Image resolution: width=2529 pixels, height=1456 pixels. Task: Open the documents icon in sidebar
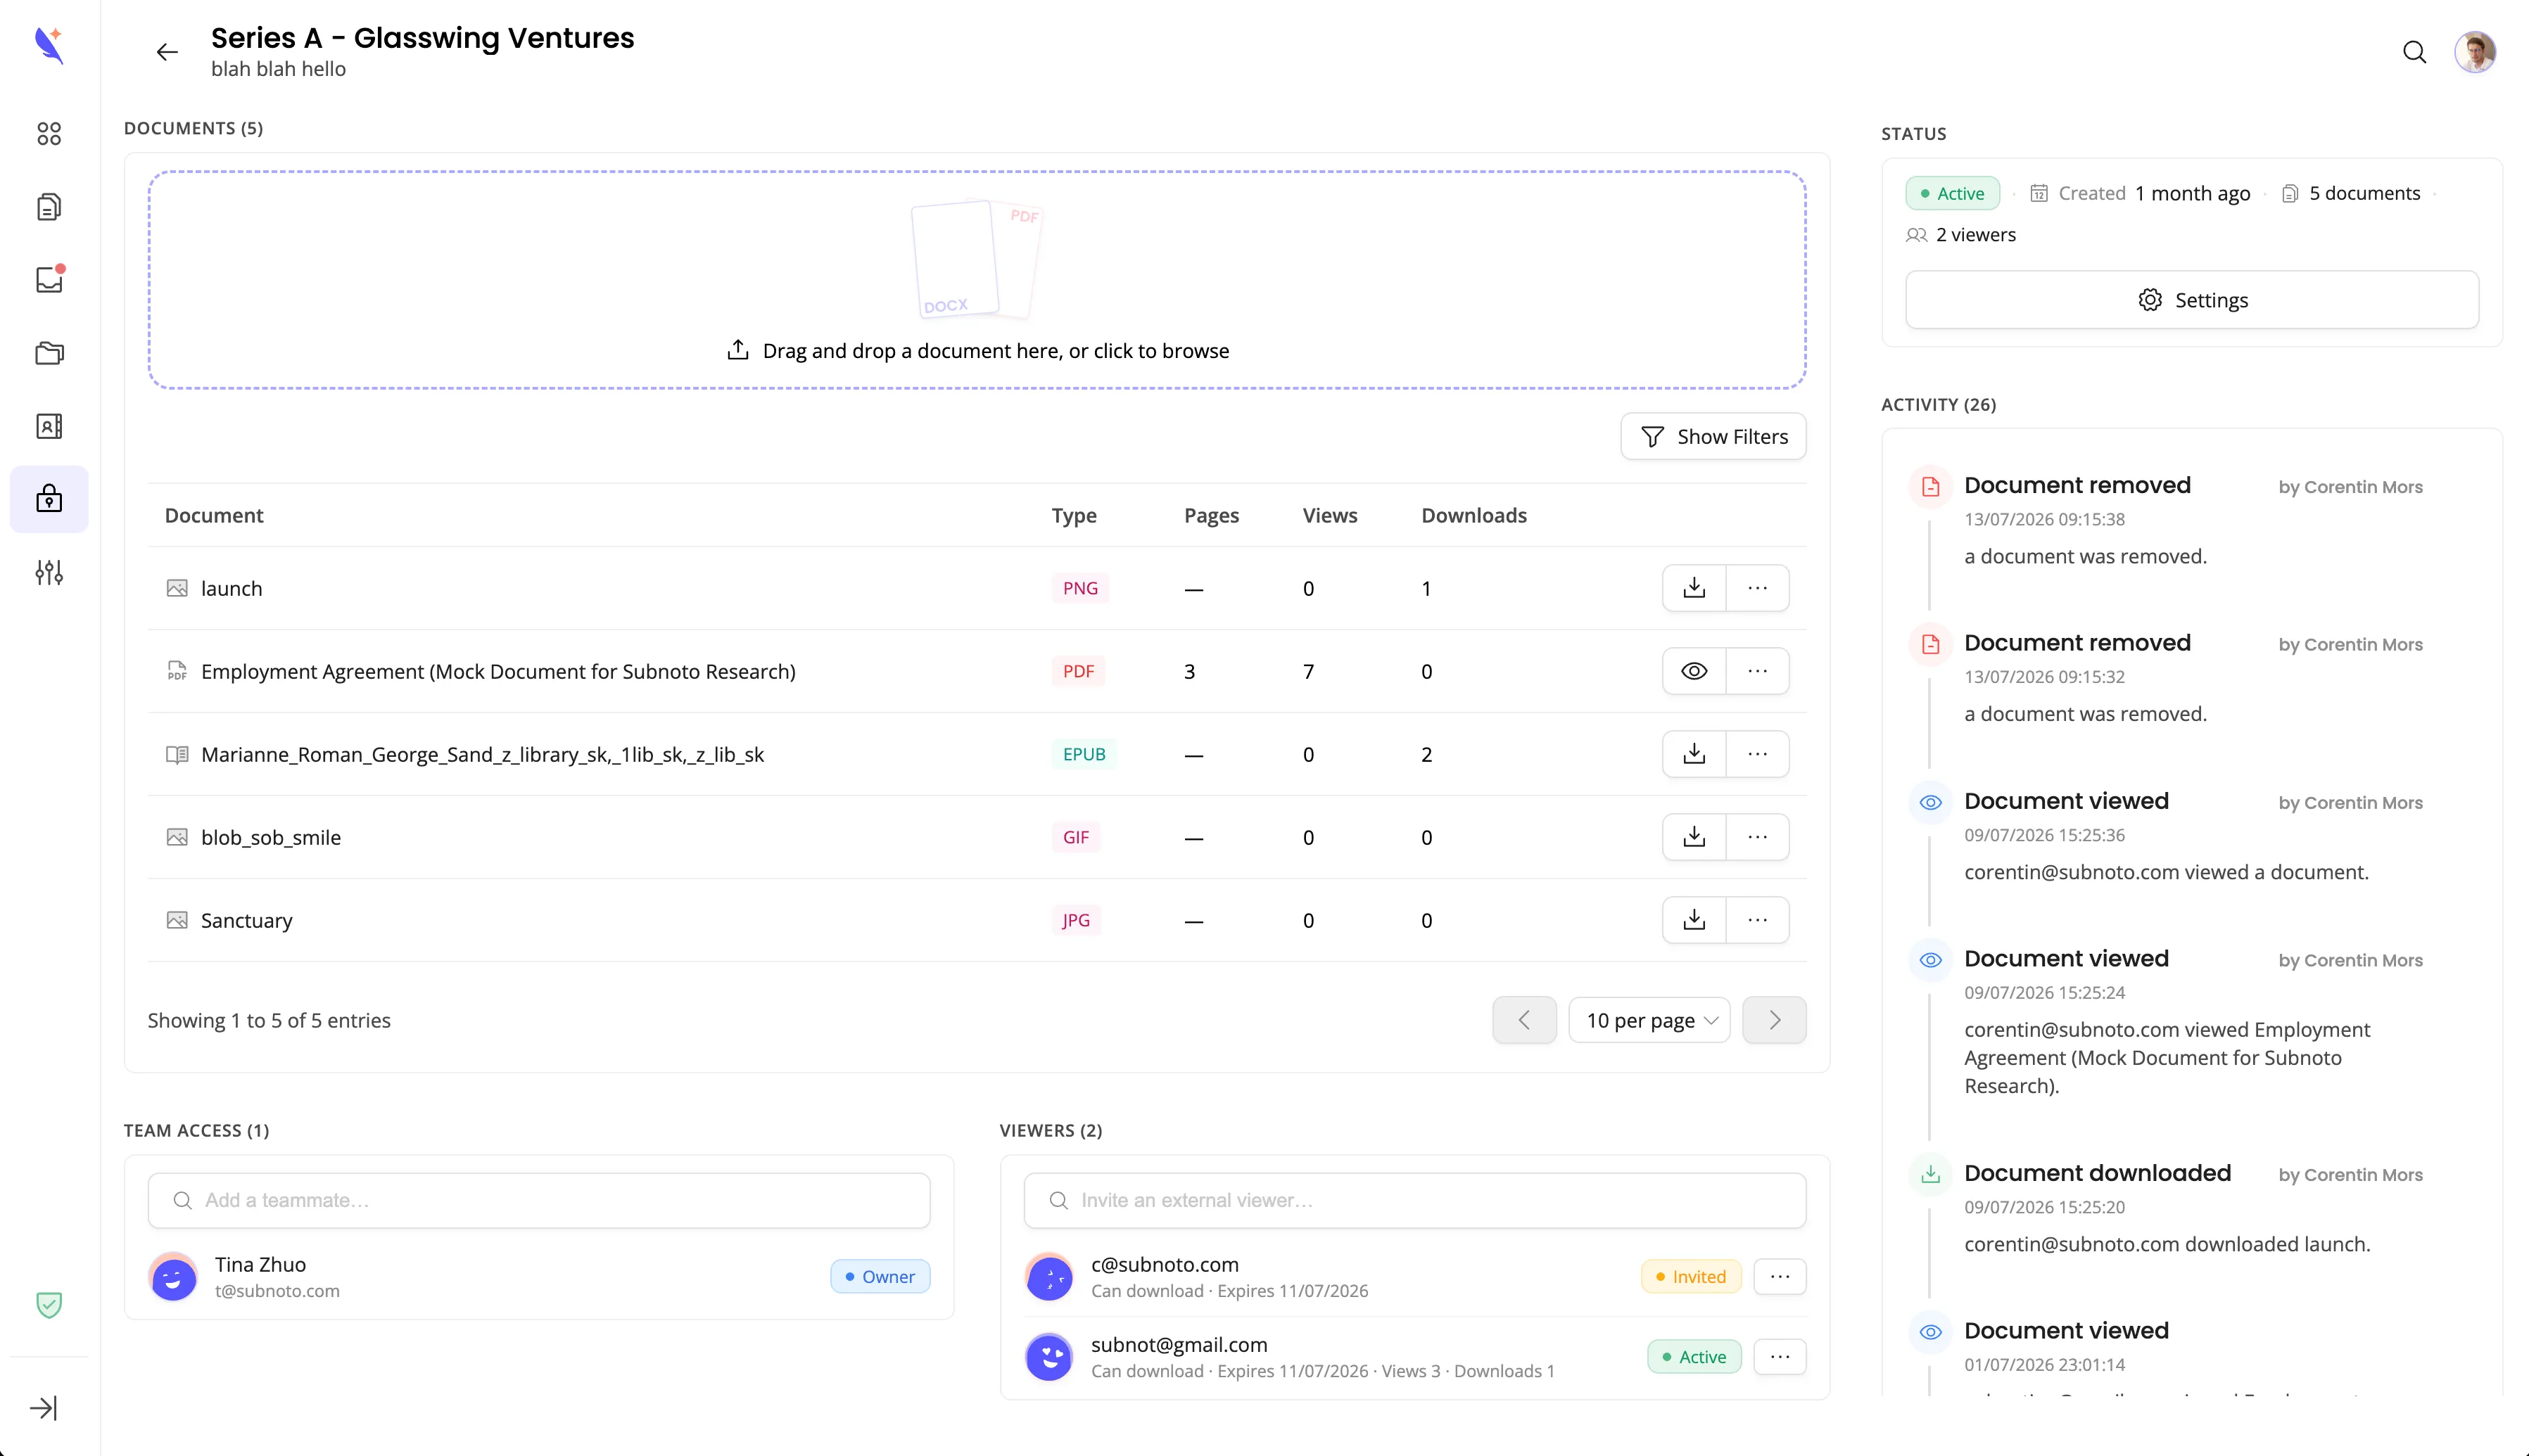coord(49,207)
